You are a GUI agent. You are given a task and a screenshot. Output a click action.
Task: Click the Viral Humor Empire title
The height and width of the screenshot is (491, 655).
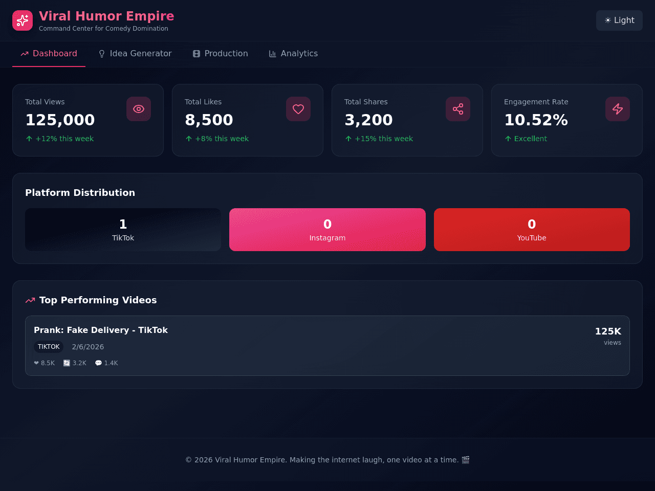tap(106, 16)
